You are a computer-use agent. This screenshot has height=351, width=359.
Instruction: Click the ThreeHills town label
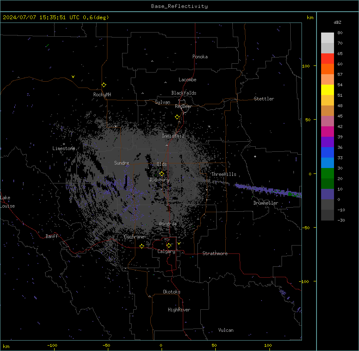pyautogui.click(x=224, y=174)
